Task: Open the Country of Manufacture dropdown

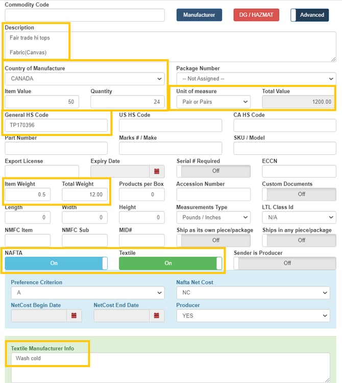Action: pyautogui.click(x=85, y=79)
